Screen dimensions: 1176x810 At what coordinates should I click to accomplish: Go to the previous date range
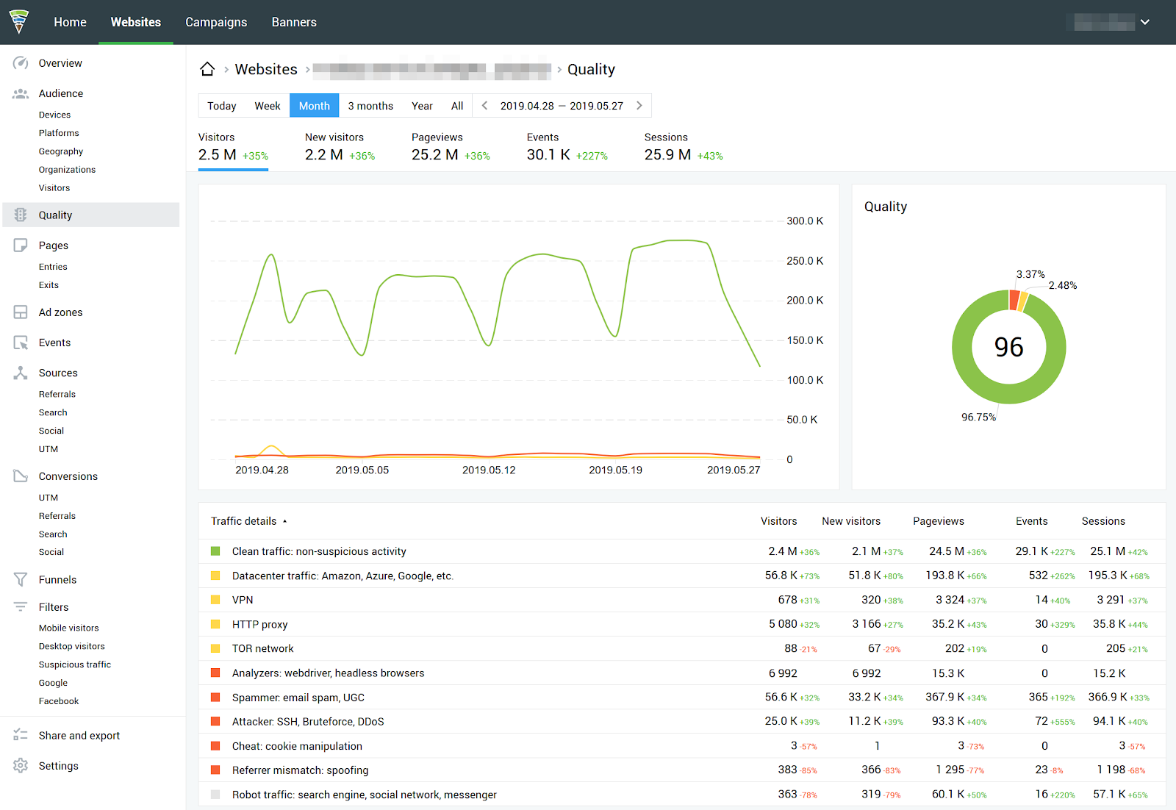pos(484,106)
